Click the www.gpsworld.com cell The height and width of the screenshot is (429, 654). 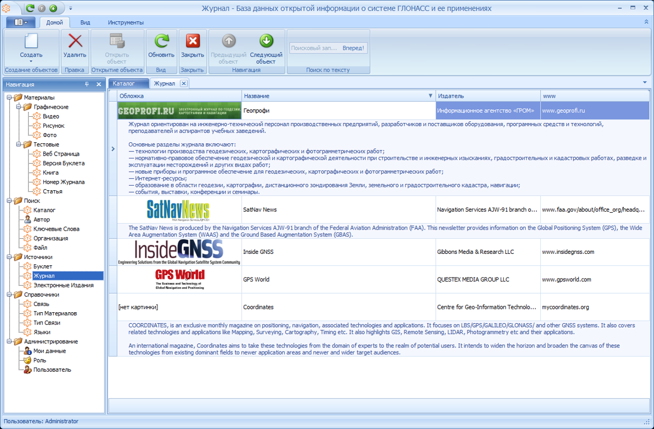[594, 279]
